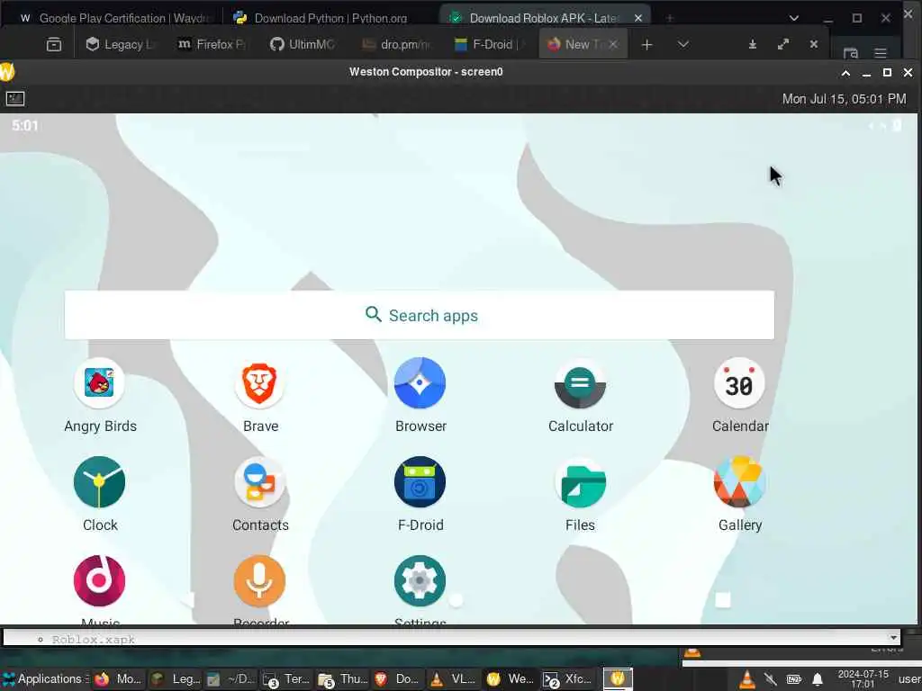Click the Weston panel date and time
922x691 pixels.
(844, 99)
